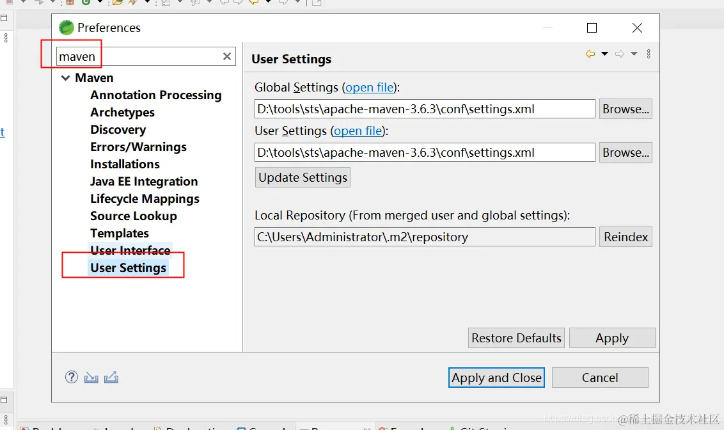This screenshot has width=724, height=430.
Task: Open preferences help icon
Action: [72, 378]
